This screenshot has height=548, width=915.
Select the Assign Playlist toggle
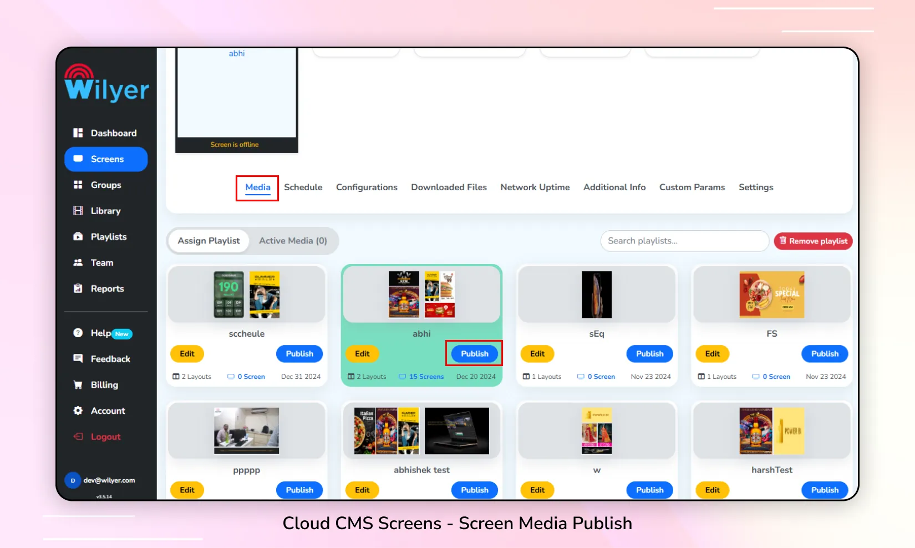[x=209, y=241]
